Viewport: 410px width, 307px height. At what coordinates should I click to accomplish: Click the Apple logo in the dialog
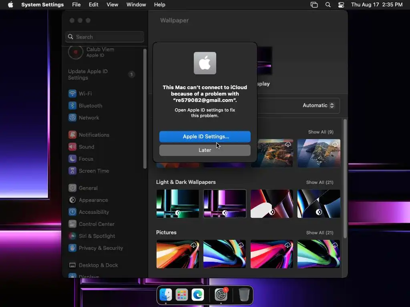point(205,63)
